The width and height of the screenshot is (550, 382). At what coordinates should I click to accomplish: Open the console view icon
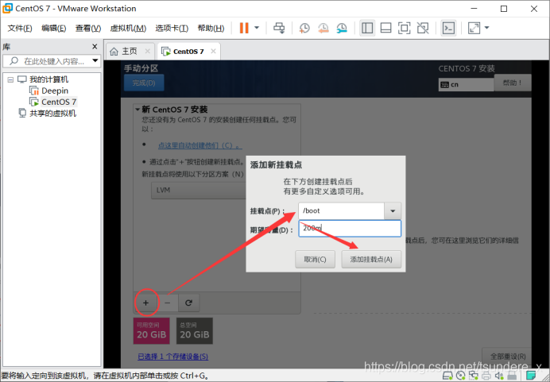(448, 28)
